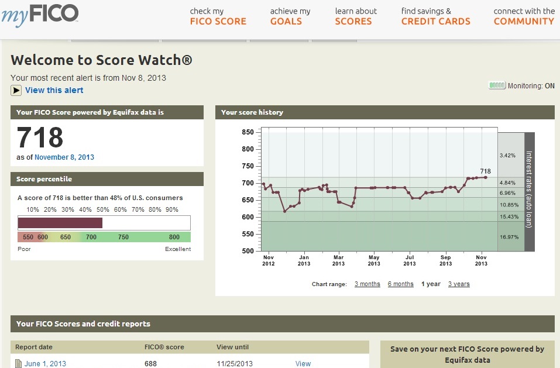Switch chart range to 3 years
Viewport: 560px width, 368px height.
(x=459, y=284)
